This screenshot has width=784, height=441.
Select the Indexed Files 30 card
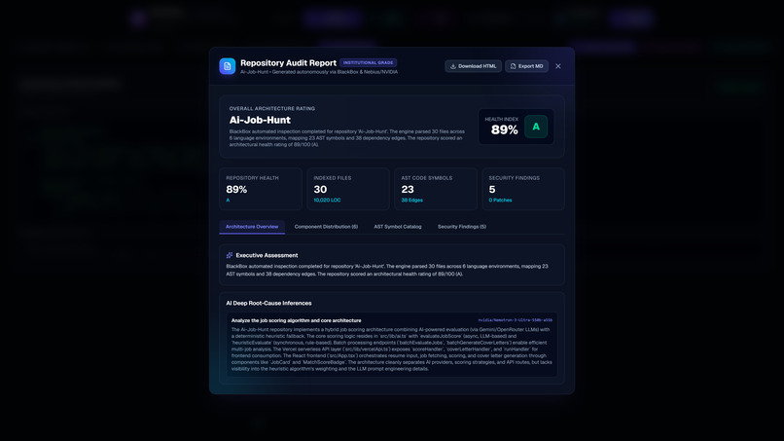point(348,189)
